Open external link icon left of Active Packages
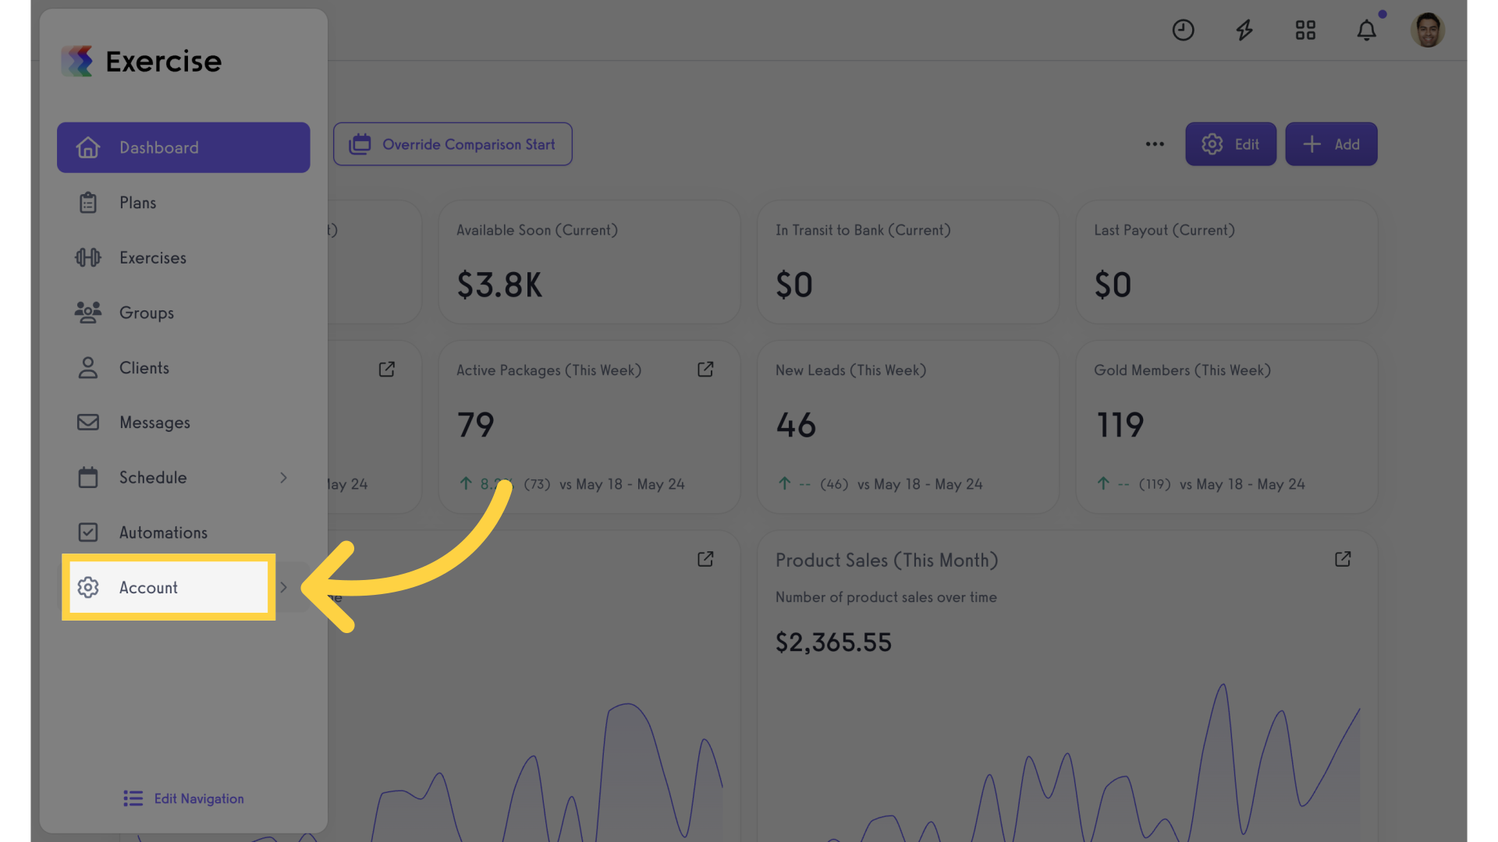This screenshot has height=842, width=1498. point(387,370)
